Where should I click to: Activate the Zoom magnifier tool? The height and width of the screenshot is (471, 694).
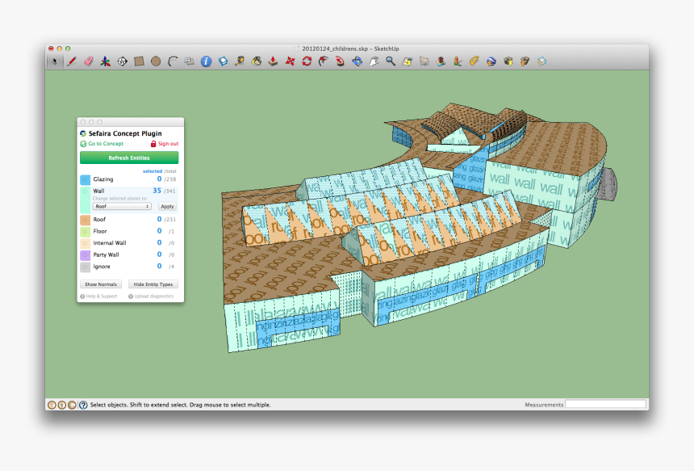click(x=391, y=61)
